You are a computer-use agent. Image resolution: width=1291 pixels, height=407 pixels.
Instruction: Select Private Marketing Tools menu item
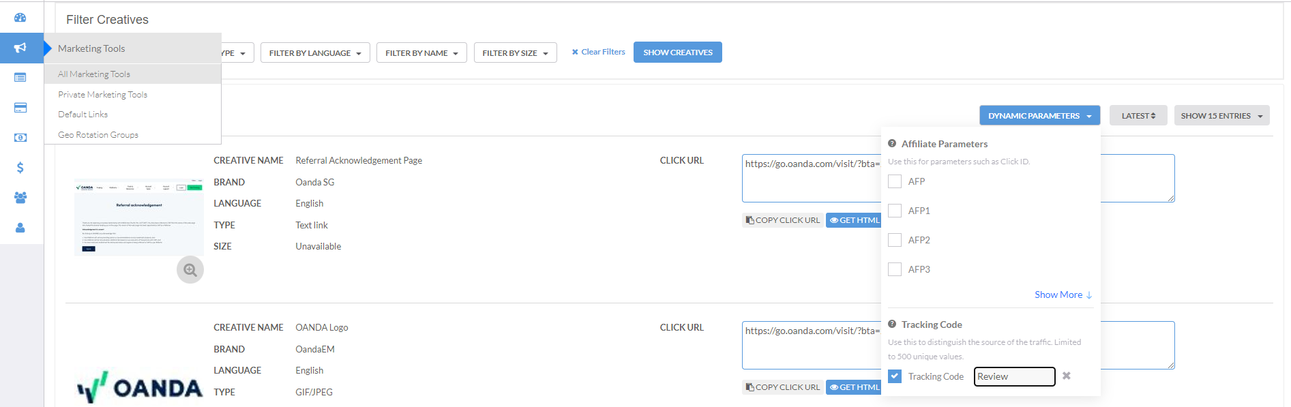click(x=102, y=95)
